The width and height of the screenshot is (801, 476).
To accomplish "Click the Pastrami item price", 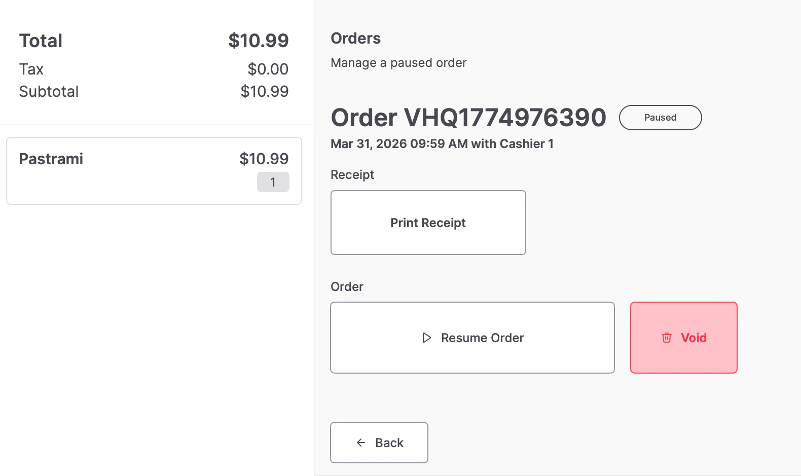I will [x=264, y=159].
